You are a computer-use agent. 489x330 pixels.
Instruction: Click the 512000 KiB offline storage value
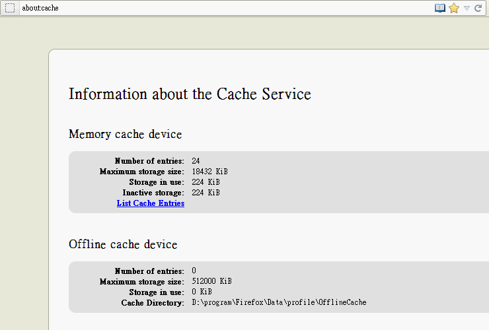click(211, 281)
